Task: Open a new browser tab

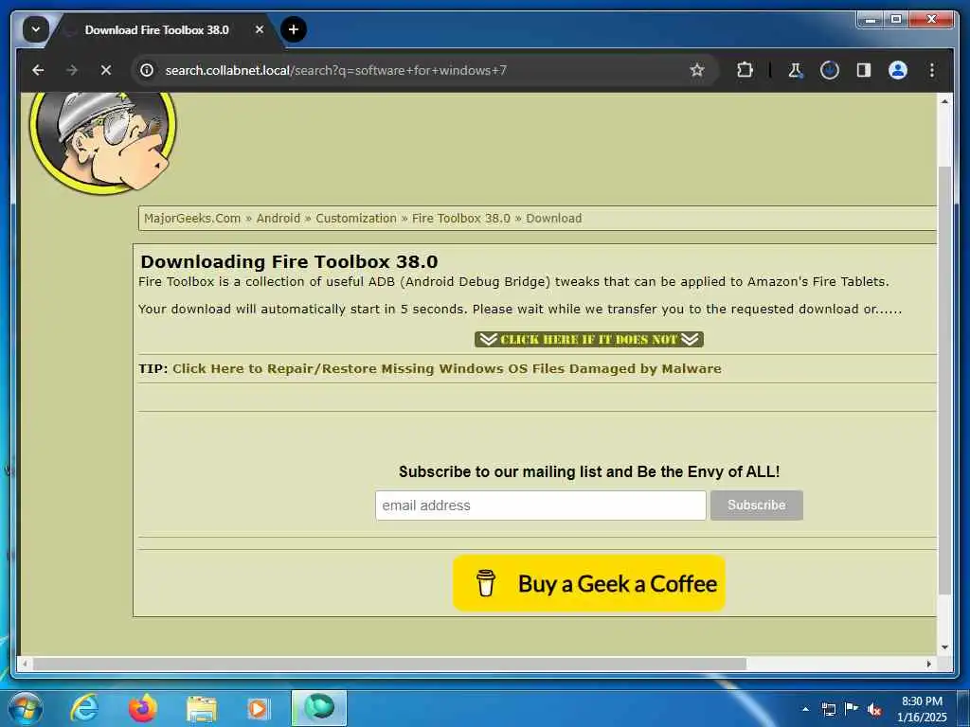Action: pyautogui.click(x=294, y=29)
